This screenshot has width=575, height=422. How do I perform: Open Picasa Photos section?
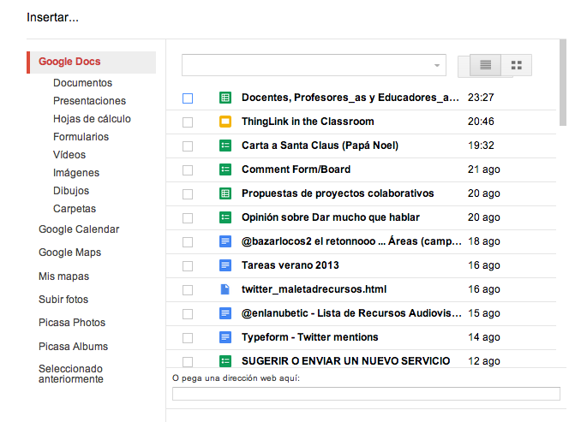point(72,323)
